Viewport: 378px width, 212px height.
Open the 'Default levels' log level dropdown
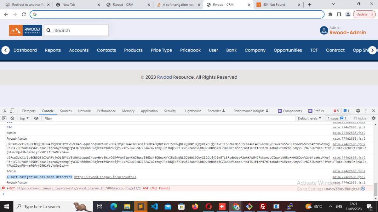[x=309, y=118]
